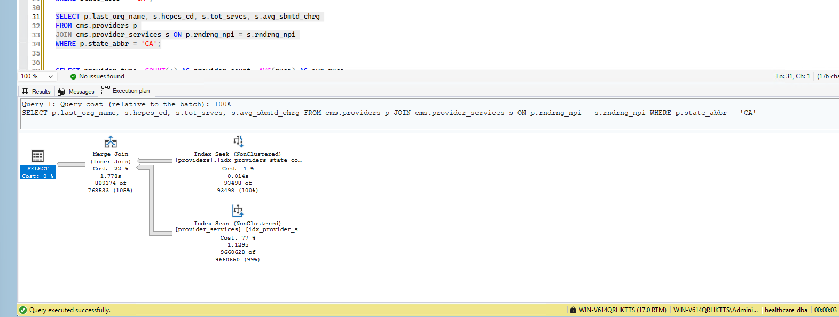
Task: Click the 'healthcare_dba' database in status bar
Action: point(786,310)
